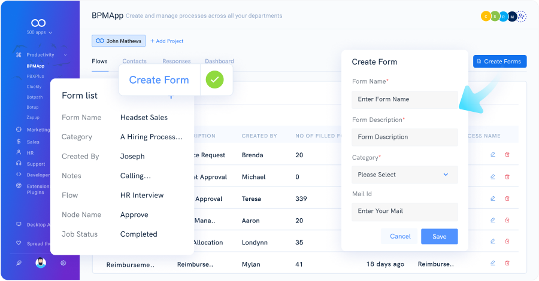Click the Create Forms button
Image resolution: width=539 pixels, height=281 pixels.
pyautogui.click(x=500, y=62)
